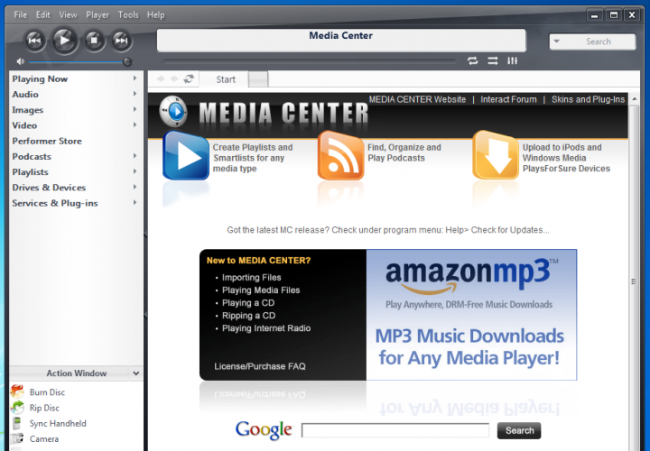Click the playback position seek bar
This screenshot has height=451, width=650.
tap(309, 61)
